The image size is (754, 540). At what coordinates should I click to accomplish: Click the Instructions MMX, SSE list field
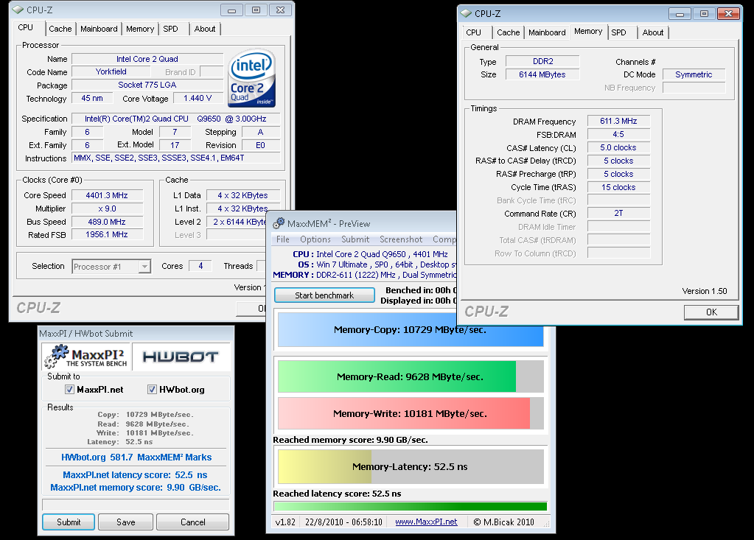click(x=176, y=158)
